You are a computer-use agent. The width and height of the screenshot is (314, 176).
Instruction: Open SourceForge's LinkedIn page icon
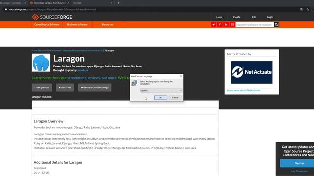[x=226, y=25]
